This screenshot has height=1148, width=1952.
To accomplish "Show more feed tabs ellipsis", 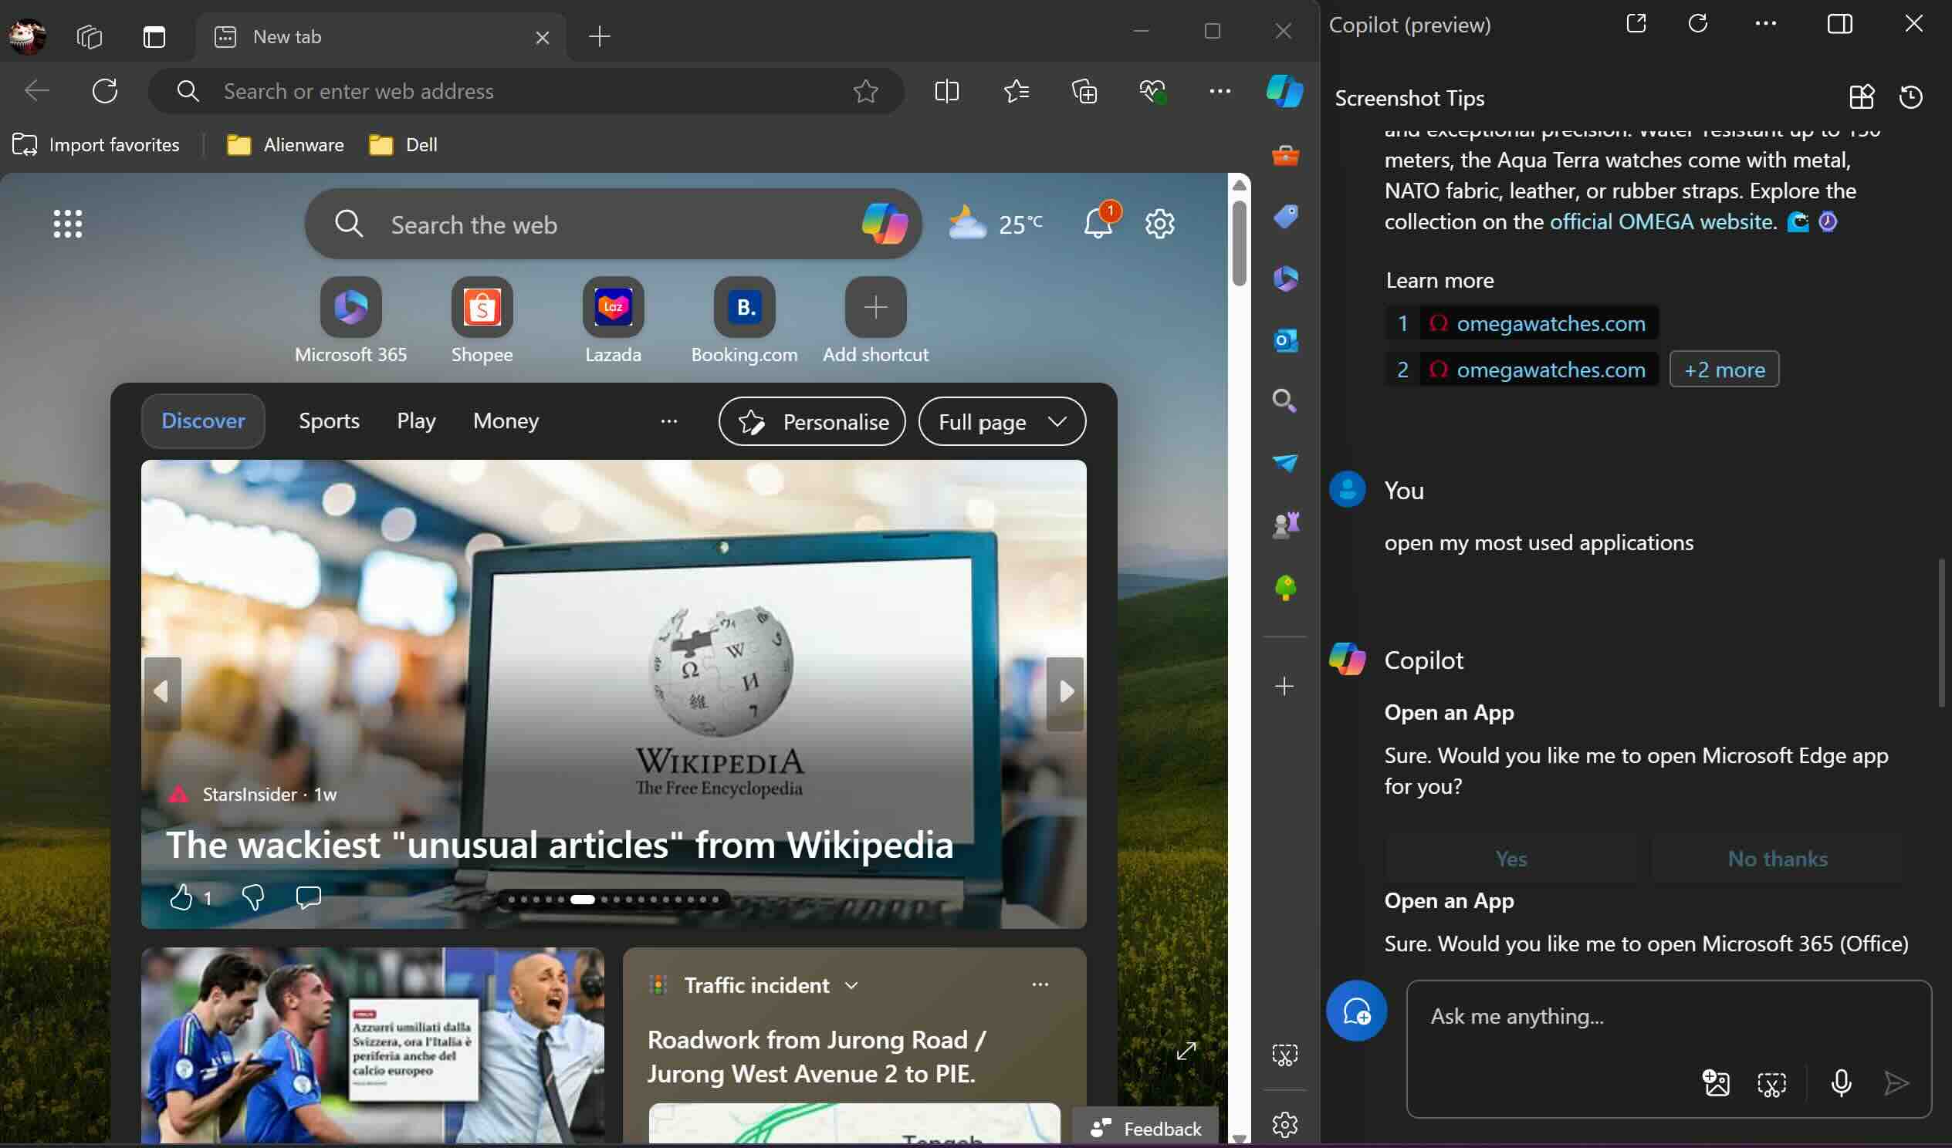I will [x=669, y=421].
